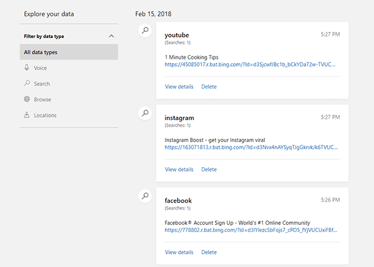Image resolution: width=374 pixels, height=267 pixels.
Task: Collapse the Filter by data type chevron
Action: [x=112, y=36]
